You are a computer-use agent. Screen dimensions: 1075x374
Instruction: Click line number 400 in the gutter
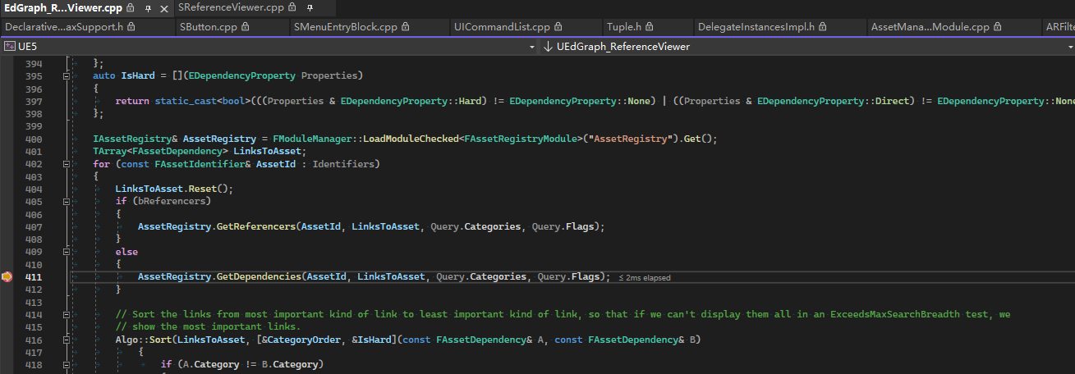34,139
